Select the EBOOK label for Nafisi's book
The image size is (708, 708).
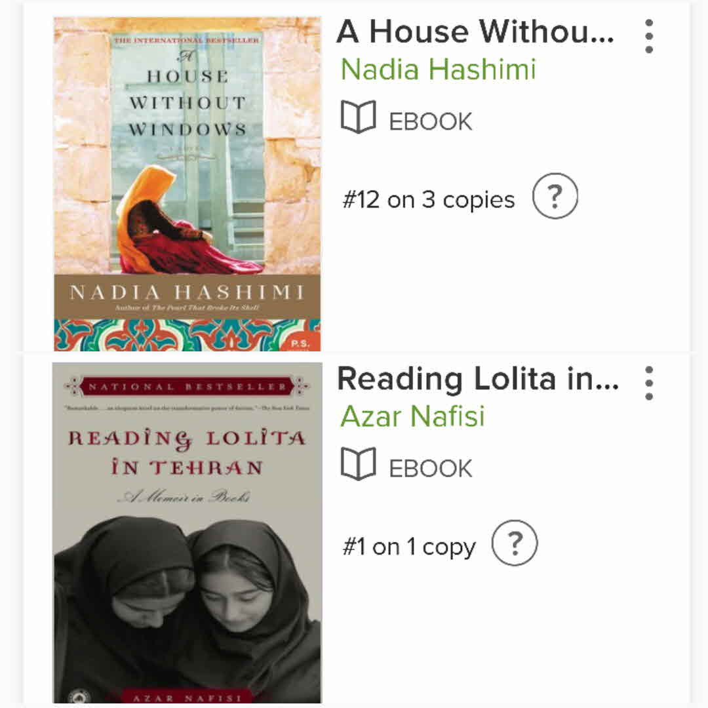pos(430,469)
